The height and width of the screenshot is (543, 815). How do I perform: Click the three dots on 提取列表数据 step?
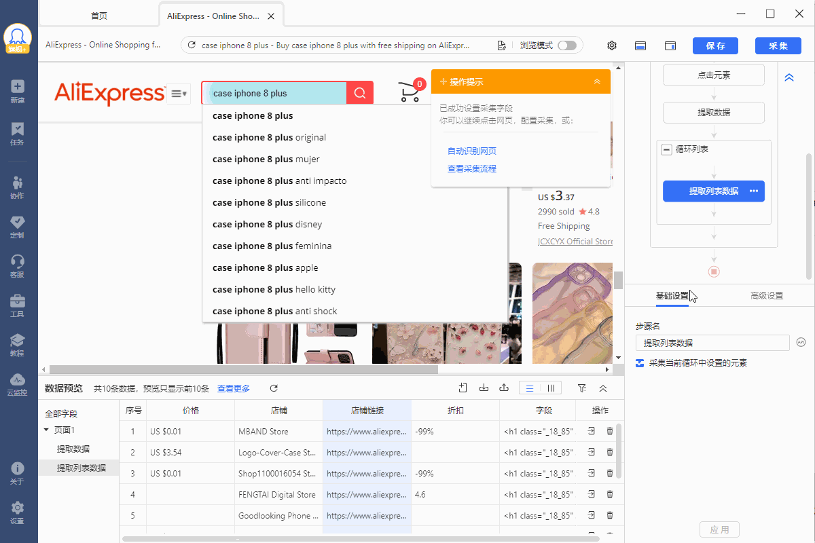(754, 191)
